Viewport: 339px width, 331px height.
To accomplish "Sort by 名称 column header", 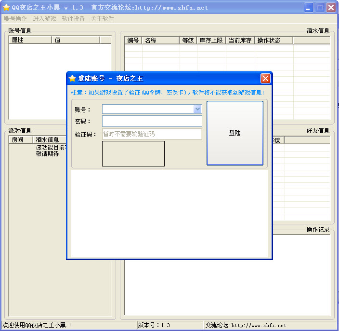I will point(161,41).
